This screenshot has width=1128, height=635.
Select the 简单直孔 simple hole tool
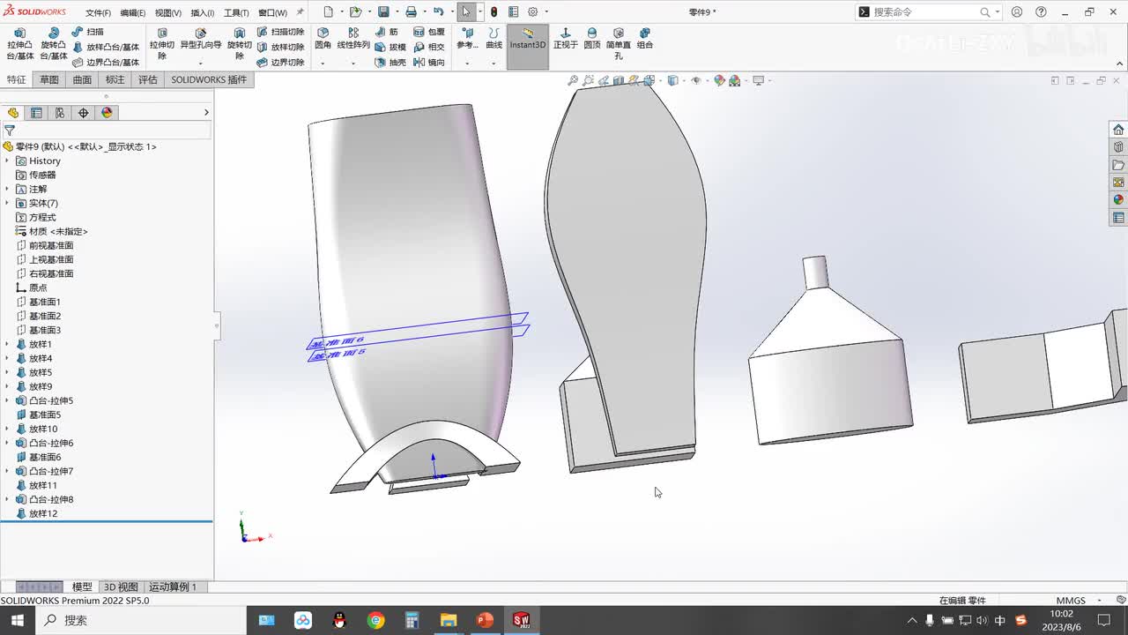(x=619, y=43)
